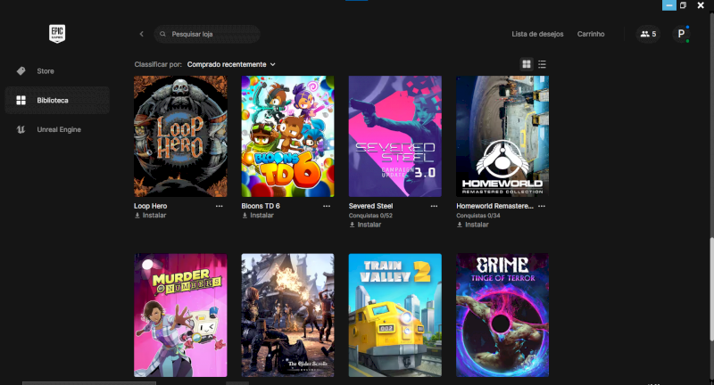Select Biblioteca in the sidebar
Screen dimensions: 714x385
57,100
